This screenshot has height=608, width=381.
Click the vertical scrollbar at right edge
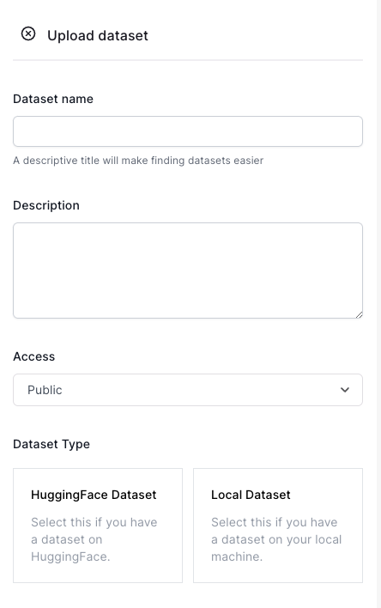pyautogui.click(x=378, y=304)
